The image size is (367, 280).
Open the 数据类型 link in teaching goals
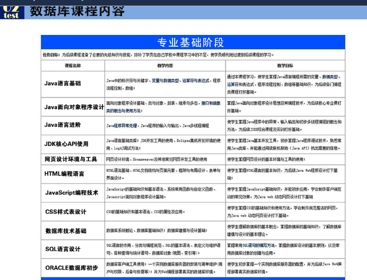pyautogui.click(x=330, y=76)
